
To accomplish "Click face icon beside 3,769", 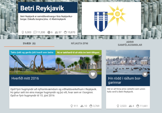I will 91,106.
